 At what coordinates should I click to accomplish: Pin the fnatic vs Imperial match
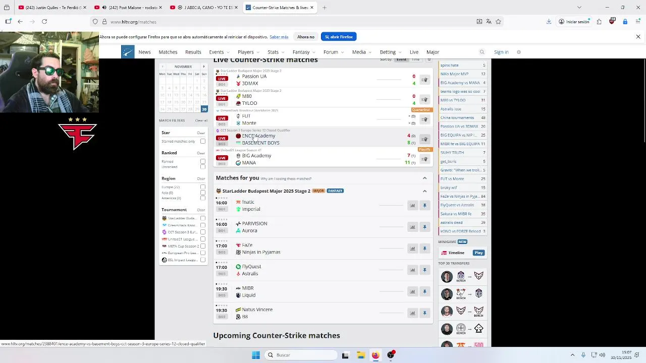point(424,205)
